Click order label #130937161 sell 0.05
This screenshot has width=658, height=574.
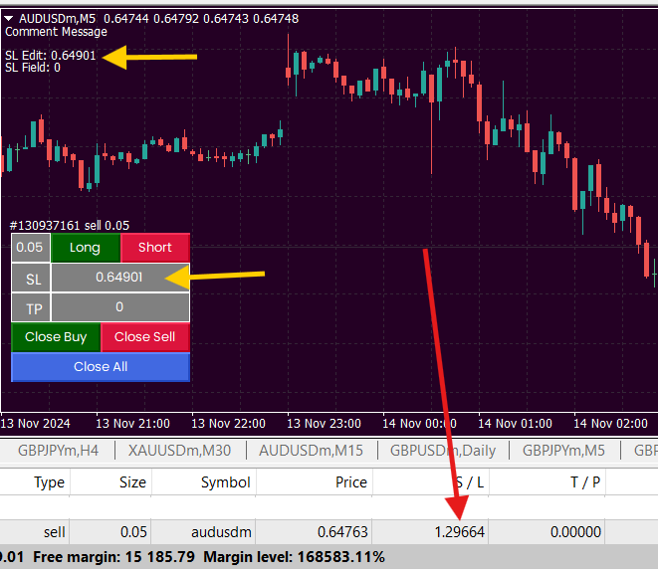tap(70, 226)
